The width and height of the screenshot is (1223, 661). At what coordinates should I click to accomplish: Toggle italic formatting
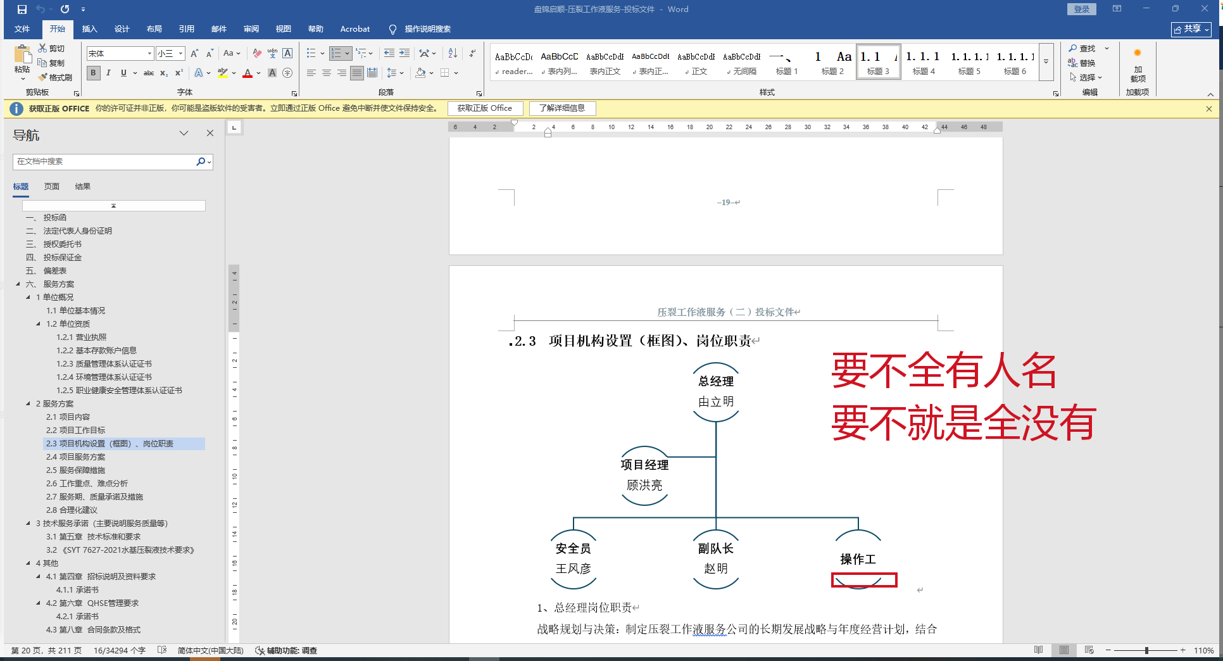(108, 73)
